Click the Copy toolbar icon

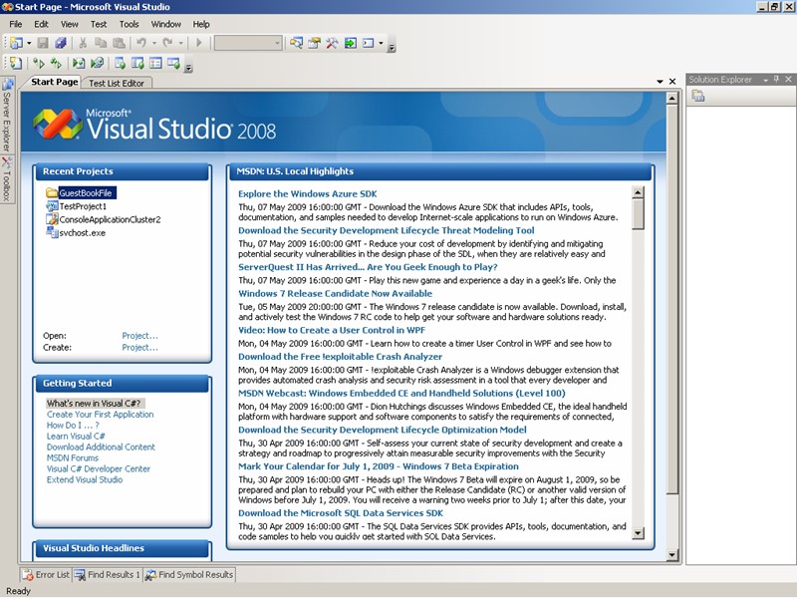pyautogui.click(x=101, y=43)
